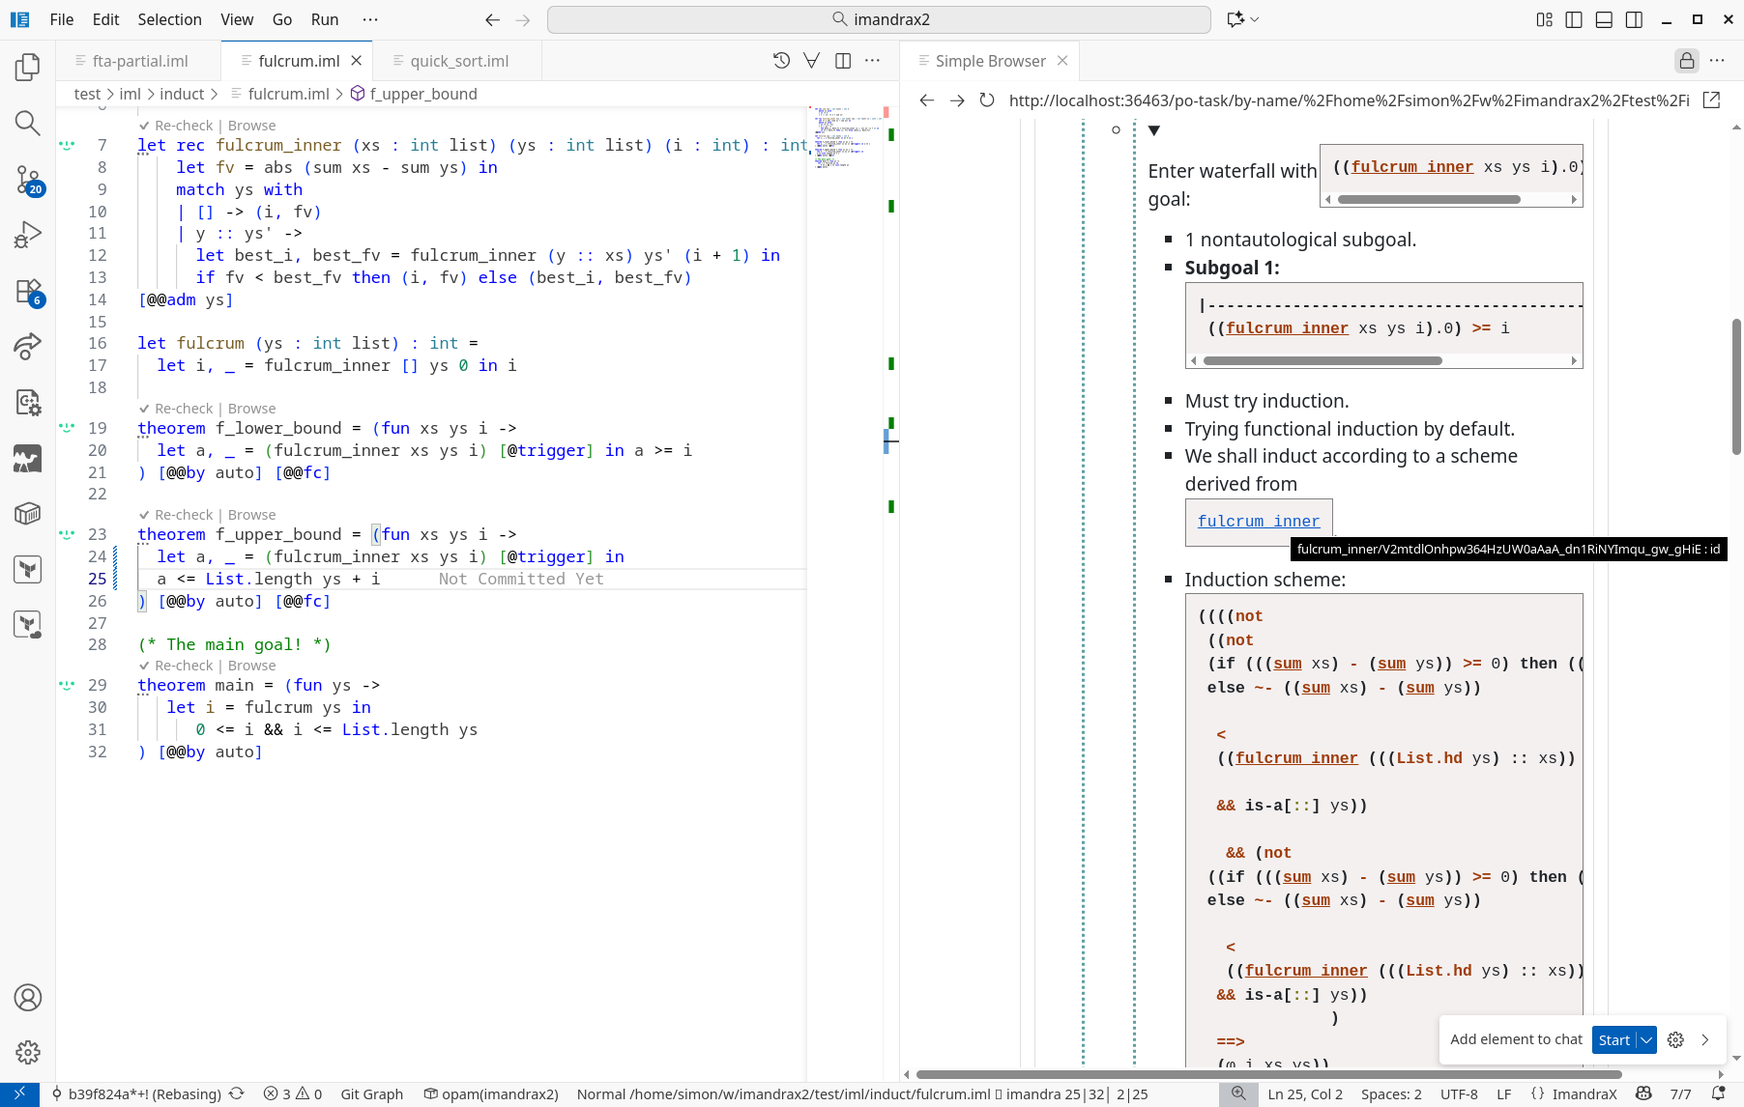Image resolution: width=1744 pixels, height=1107 pixels.
Task: Open Source Control showing 20 pending changes
Action: [x=27, y=179]
